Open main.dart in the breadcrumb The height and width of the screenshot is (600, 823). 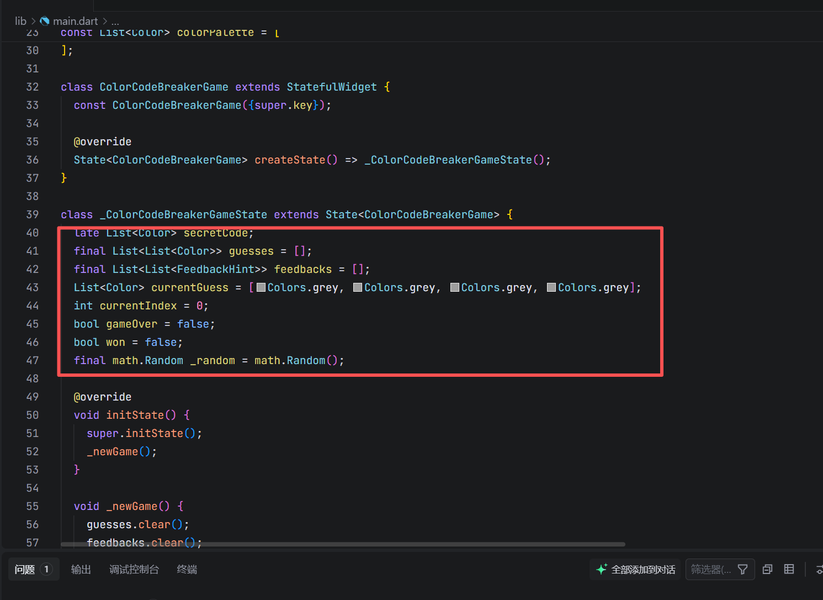pyautogui.click(x=75, y=21)
